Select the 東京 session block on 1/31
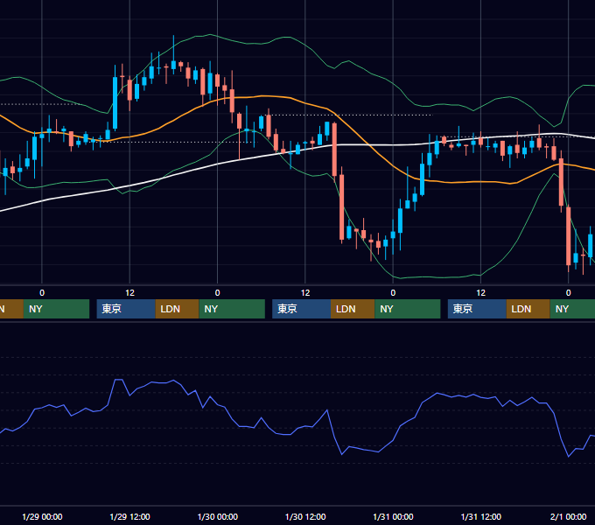 [477, 309]
